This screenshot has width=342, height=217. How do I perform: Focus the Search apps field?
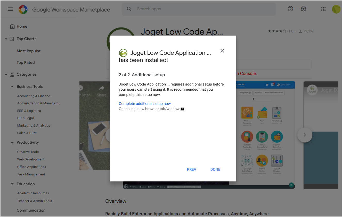[199, 9]
